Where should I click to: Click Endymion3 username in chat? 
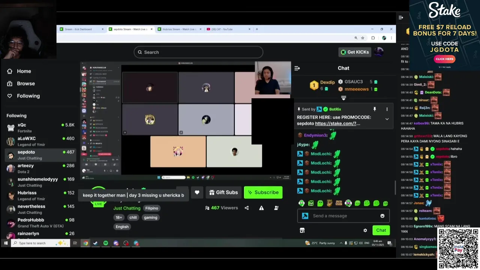[x=315, y=135]
